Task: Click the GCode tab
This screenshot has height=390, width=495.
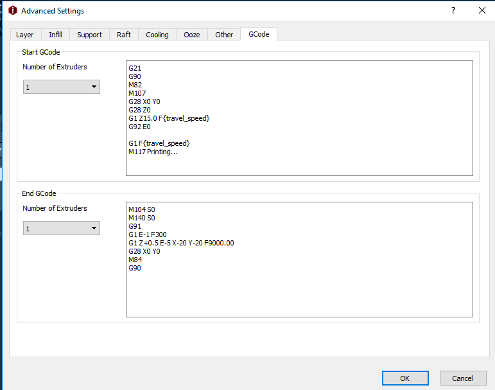Action: coord(259,34)
